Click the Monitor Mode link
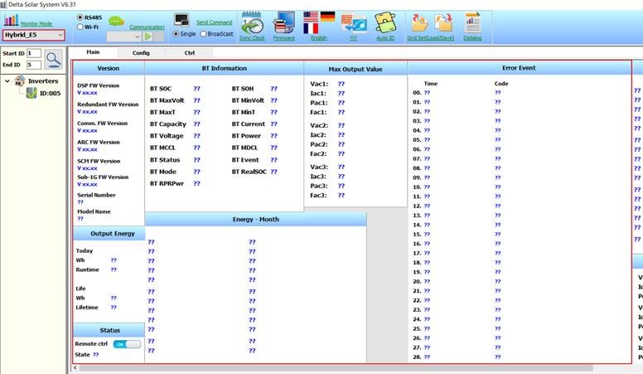Viewport: 643px width, 374px height. point(36,24)
